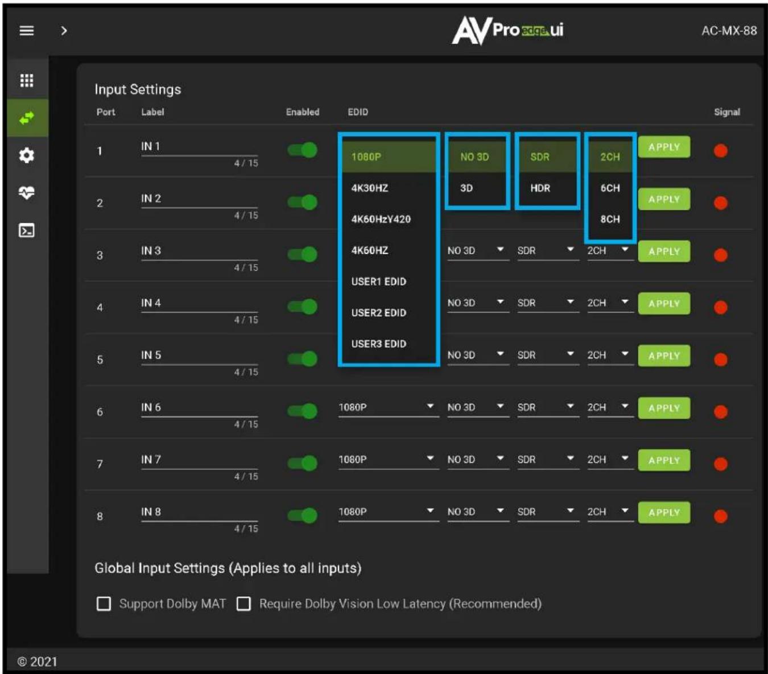Click APPLY for port 8
This screenshot has width=768, height=674.
(664, 512)
